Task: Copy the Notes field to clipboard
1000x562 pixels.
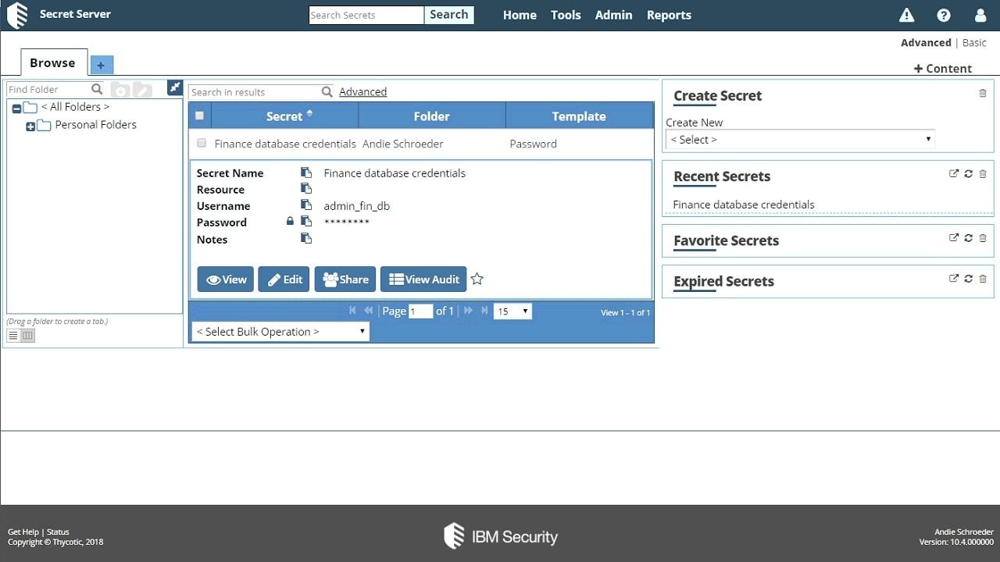Action: coord(306,239)
